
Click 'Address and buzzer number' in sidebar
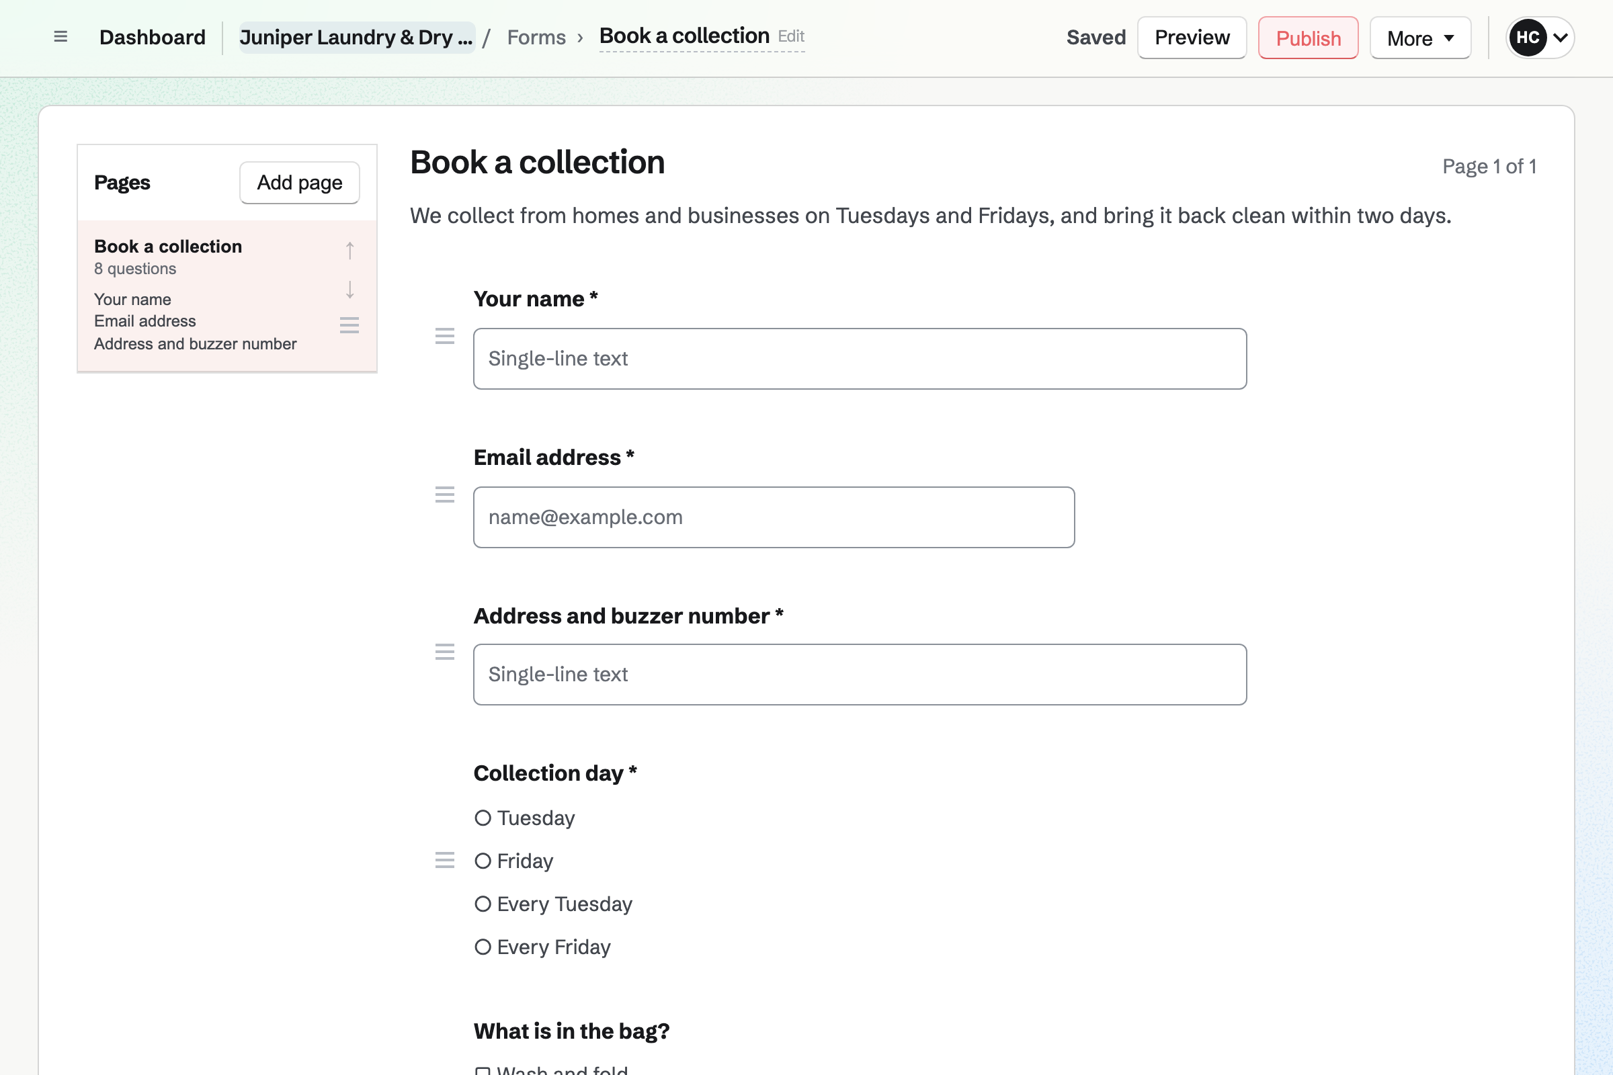point(196,343)
